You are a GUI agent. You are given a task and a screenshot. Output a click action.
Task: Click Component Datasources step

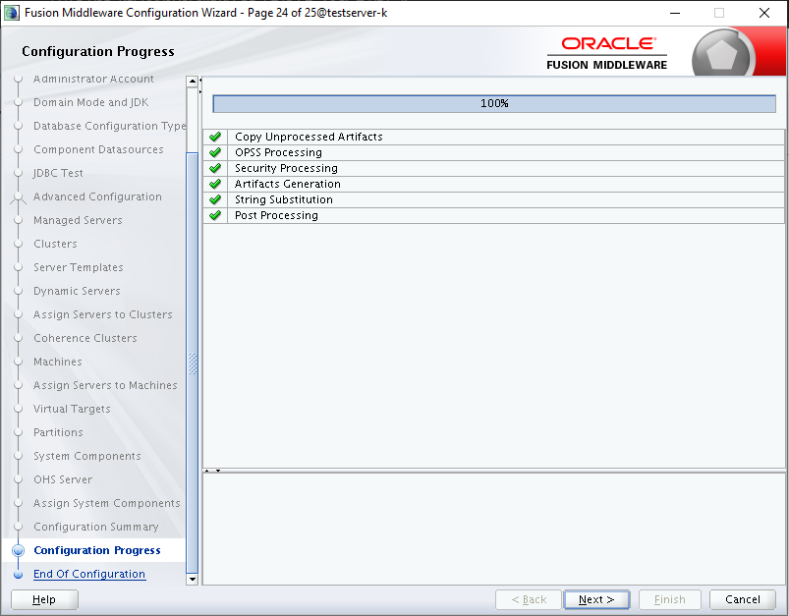(98, 149)
